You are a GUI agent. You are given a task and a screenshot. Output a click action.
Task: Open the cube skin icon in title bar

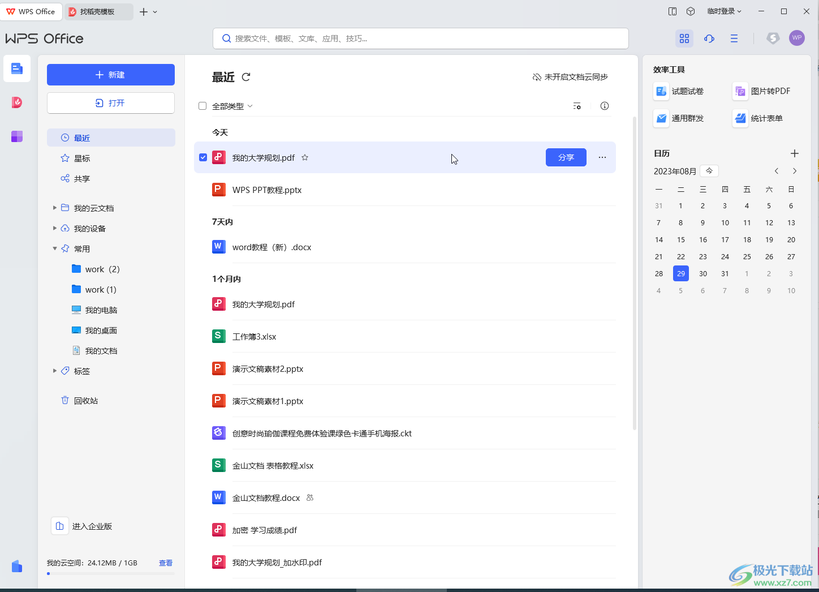(691, 11)
